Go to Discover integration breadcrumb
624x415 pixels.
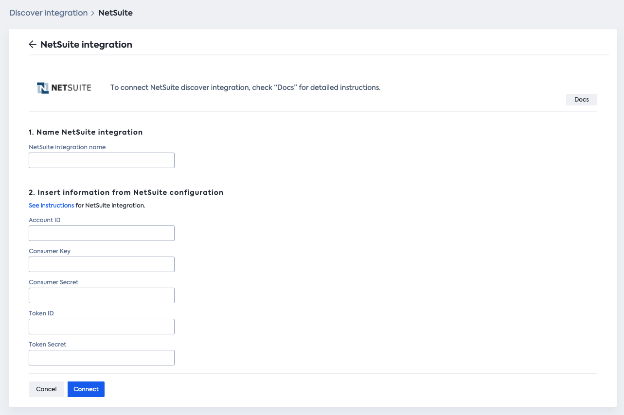49,13
